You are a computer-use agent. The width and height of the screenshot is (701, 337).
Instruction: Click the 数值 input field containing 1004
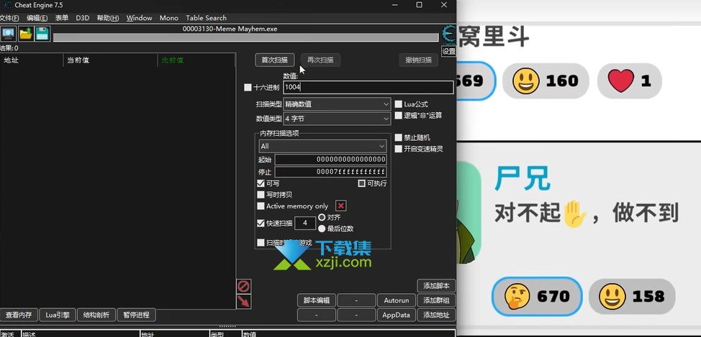click(368, 88)
